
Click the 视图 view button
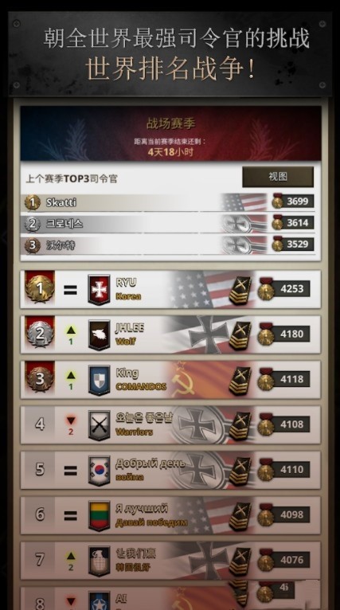click(278, 177)
